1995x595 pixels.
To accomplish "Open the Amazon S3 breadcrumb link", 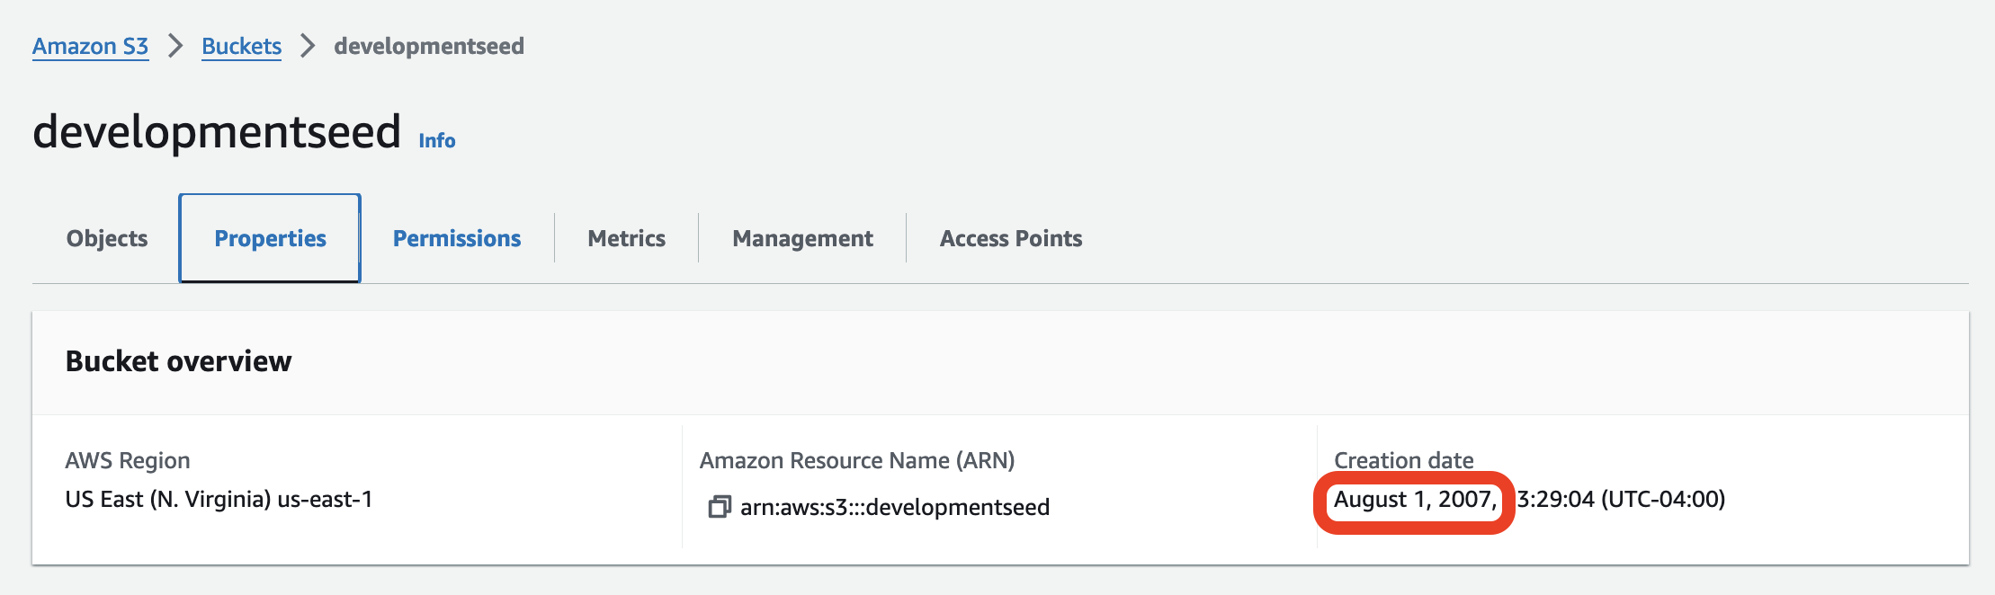I will coord(90,46).
